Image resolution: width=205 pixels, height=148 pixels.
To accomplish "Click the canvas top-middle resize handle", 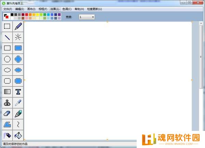I will pyautogui.click(x=107, y=22).
